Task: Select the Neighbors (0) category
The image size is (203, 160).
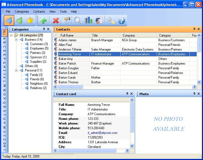Action: 39,84
